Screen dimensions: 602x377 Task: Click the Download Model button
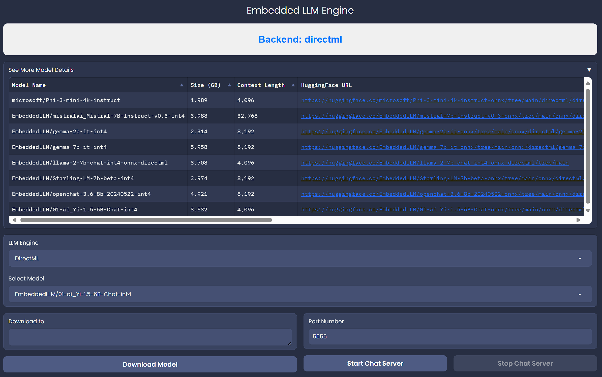pos(150,364)
